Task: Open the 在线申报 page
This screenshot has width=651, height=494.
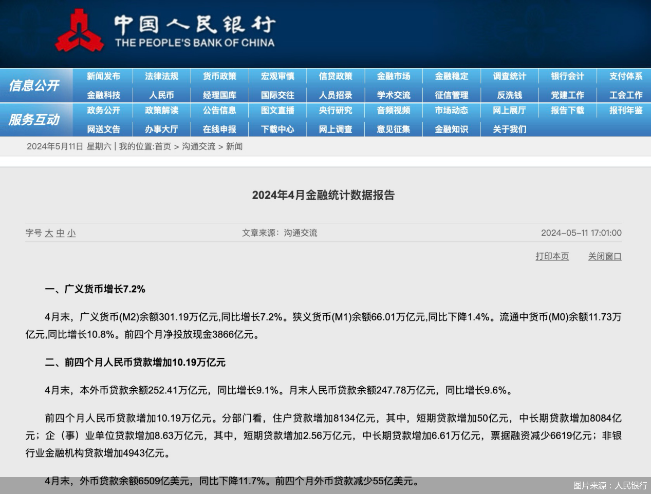Action: click(219, 129)
